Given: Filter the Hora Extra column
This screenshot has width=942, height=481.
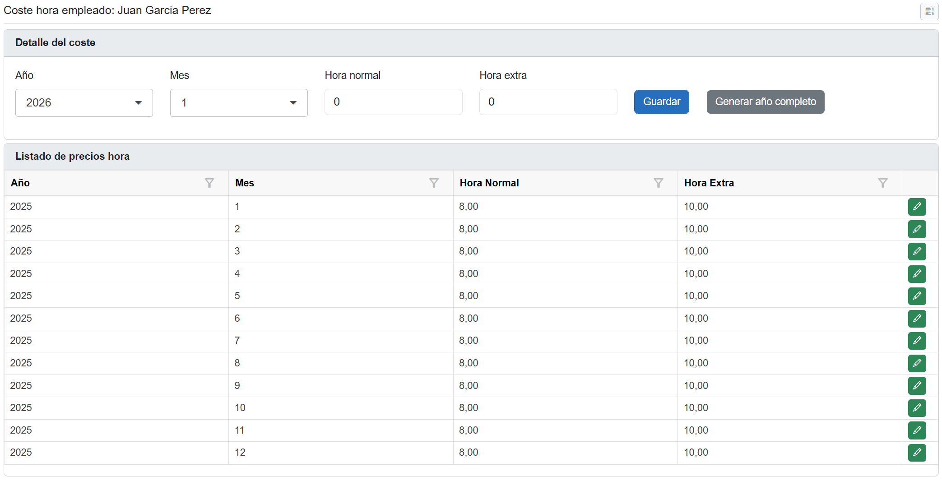Looking at the screenshot, I should click(x=882, y=183).
